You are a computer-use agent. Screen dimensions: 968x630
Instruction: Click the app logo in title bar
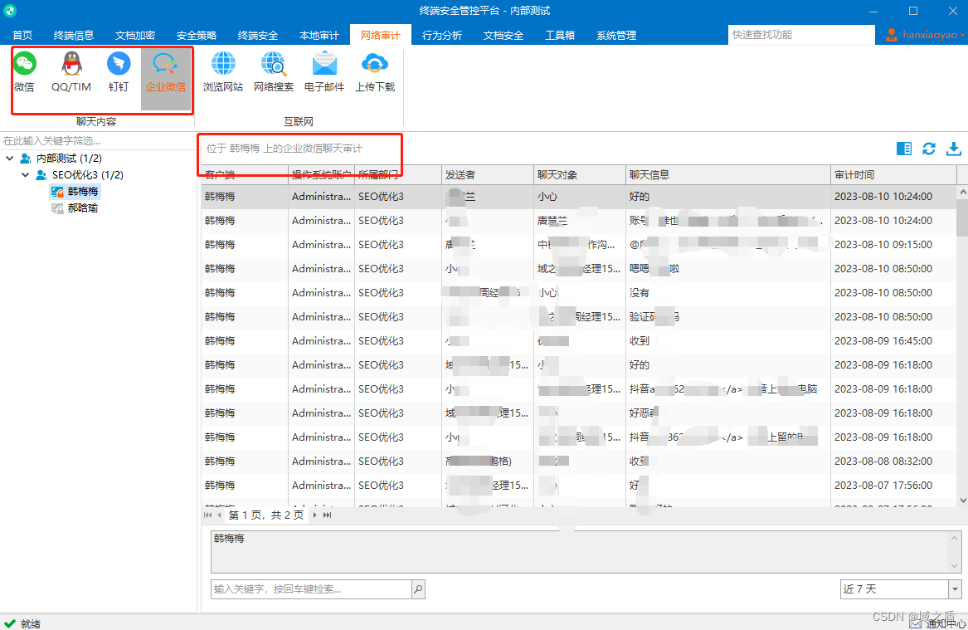pos(10,11)
